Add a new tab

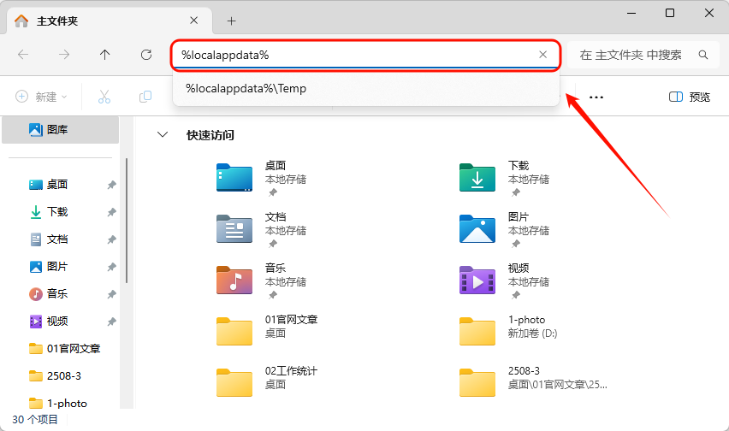231,21
